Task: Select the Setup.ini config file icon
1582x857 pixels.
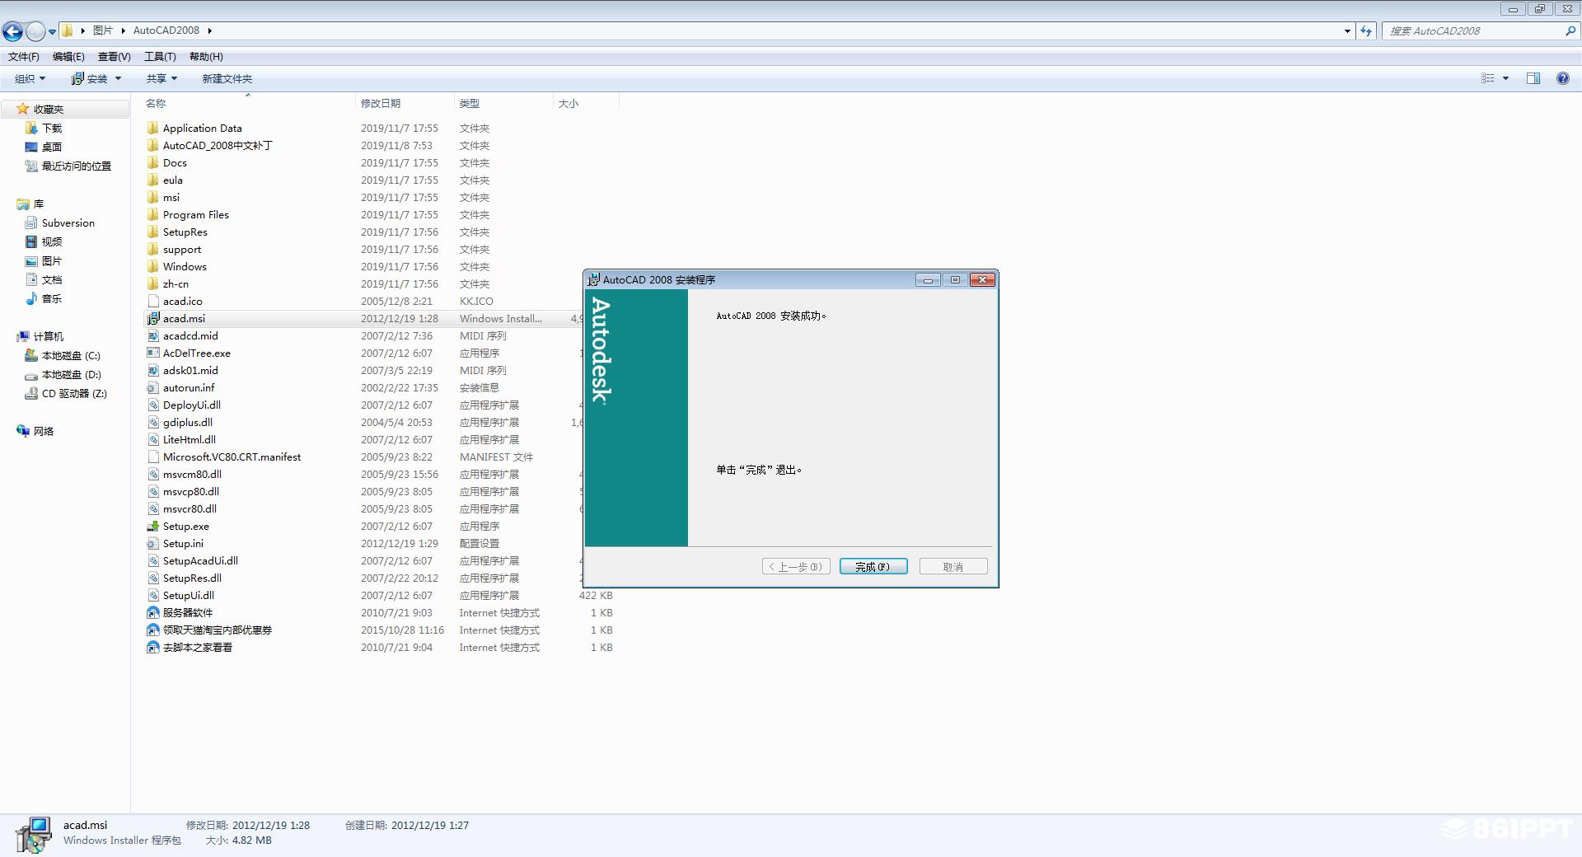Action: pos(152,543)
